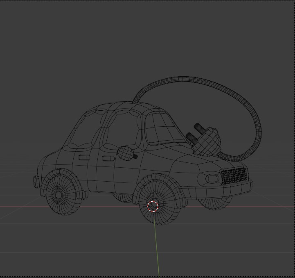Click the red-white 3D cursor circle
The width and height of the screenshot is (295, 278).
click(153, 206)
